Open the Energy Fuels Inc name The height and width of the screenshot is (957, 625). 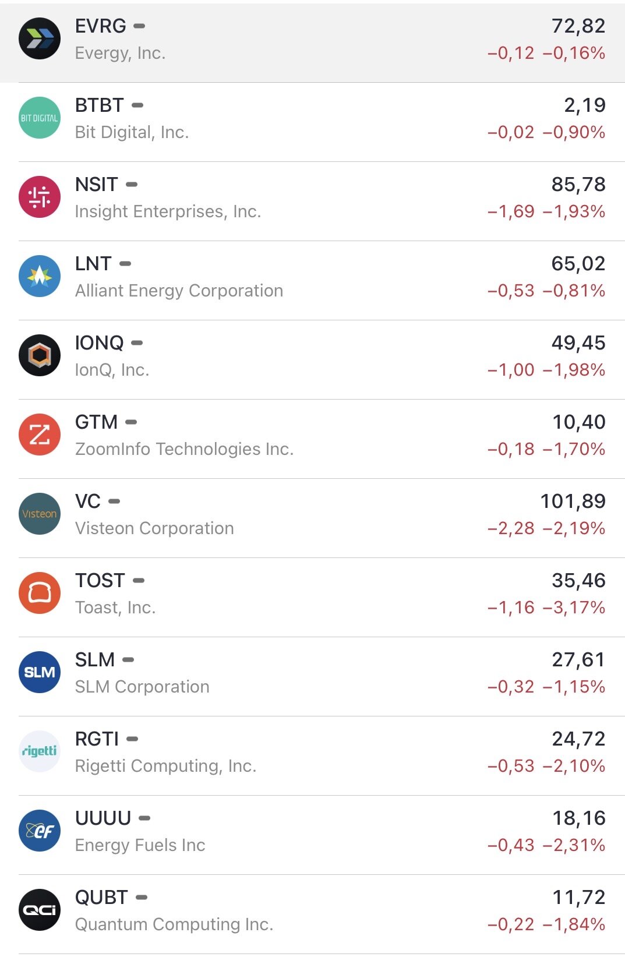tap(140, 845)
